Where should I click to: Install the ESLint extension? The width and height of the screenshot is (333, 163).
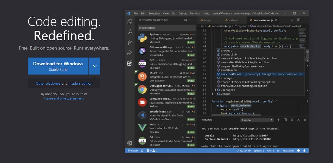[x=191, y=81]
